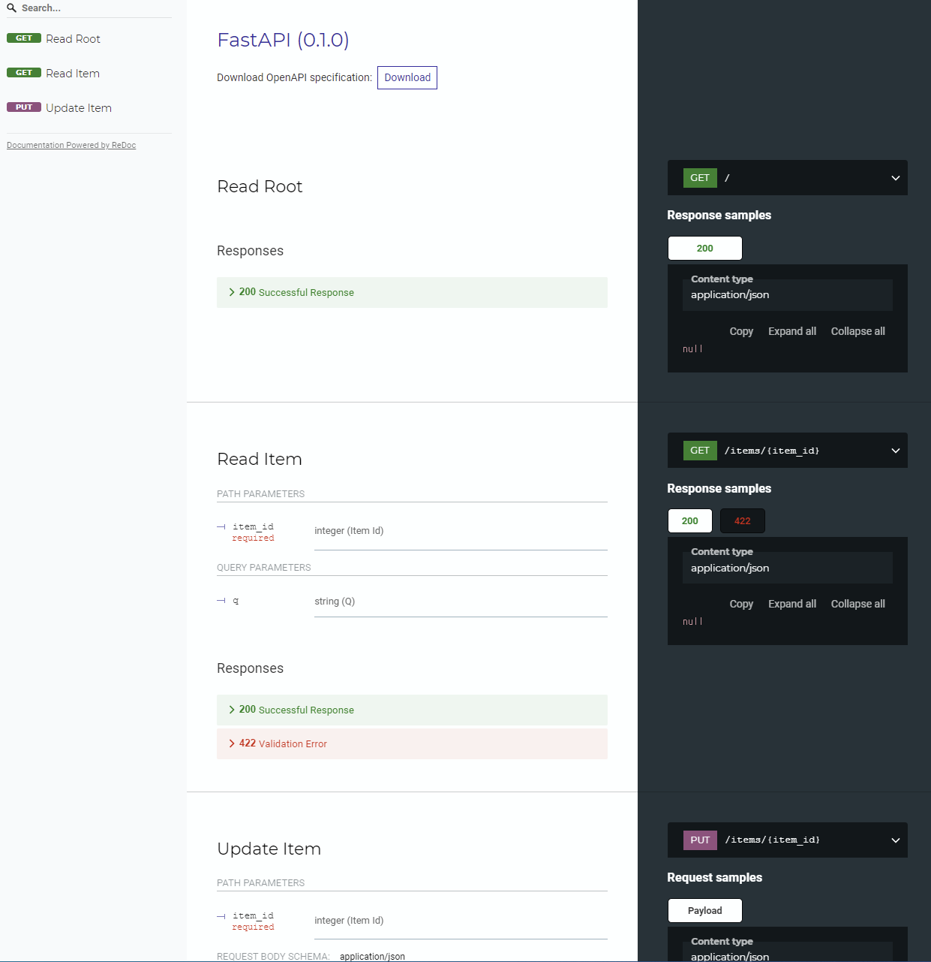Click item_id parameter under Update Item
Image resolution: width=931 pixels, height=962 pixels.
tap(253, 916)
